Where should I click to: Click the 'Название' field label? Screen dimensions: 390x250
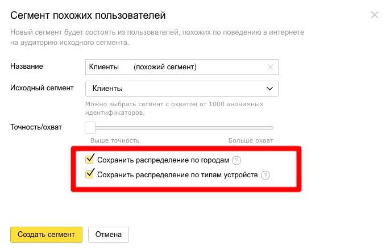click(x=27, y=66)
